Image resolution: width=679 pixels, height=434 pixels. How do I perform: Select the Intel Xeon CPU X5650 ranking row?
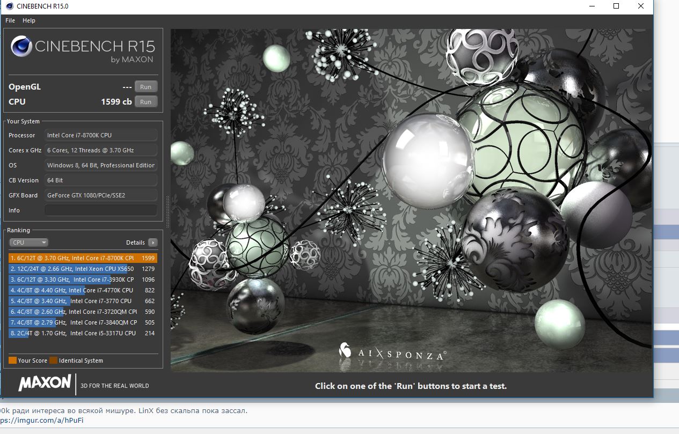83,269
